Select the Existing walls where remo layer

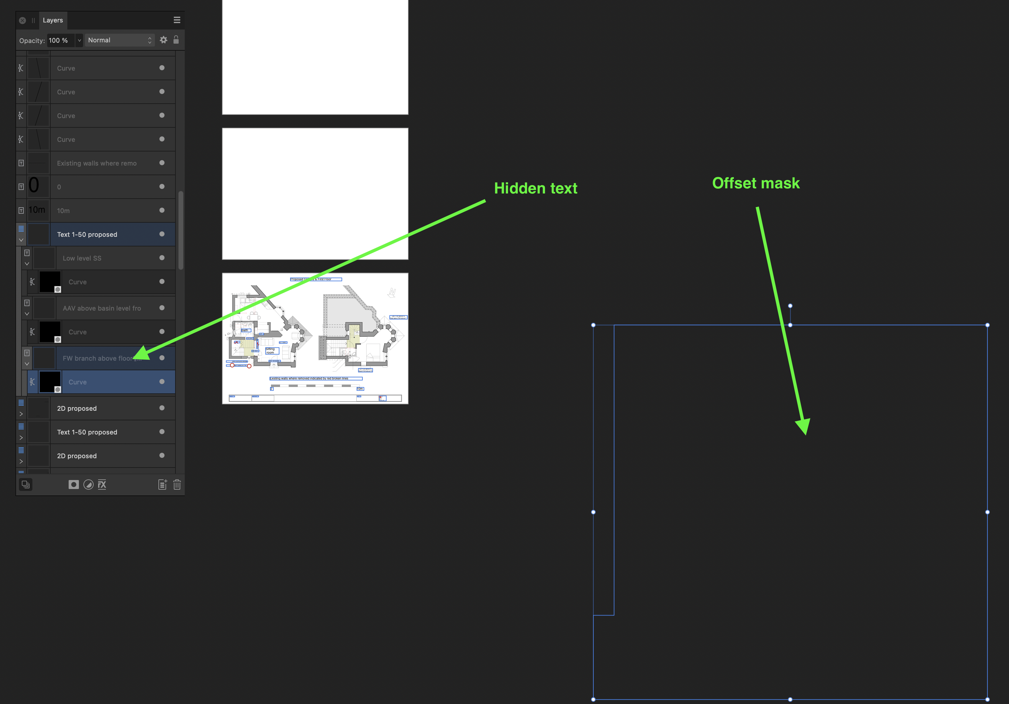[96, 163]
